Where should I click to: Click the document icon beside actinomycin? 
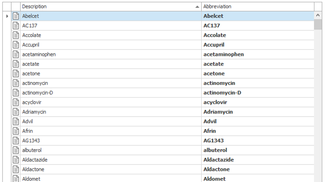(x=16, y=83)
